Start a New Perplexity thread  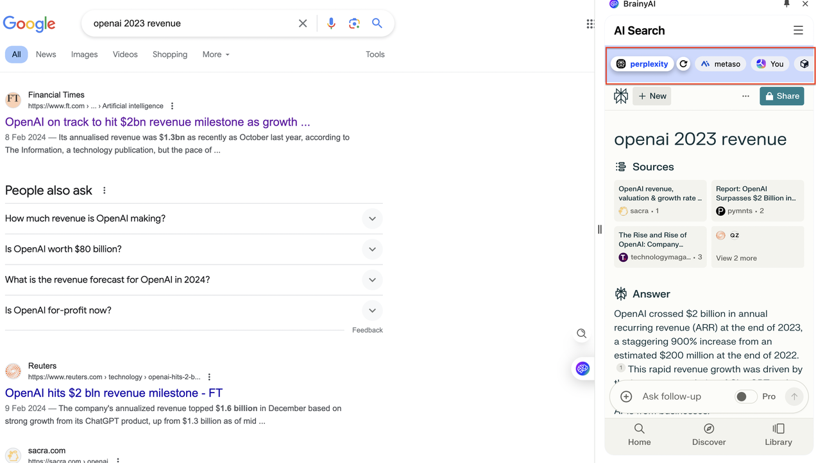coord(652,96)
